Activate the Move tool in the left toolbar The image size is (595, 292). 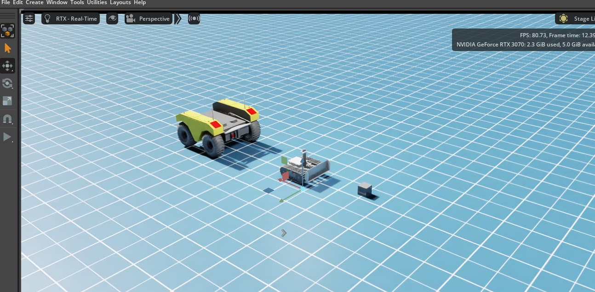click(x=7, y=66)
